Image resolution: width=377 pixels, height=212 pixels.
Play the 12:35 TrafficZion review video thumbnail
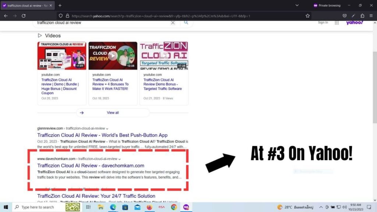pyautogui.click(x=113, y=56)
